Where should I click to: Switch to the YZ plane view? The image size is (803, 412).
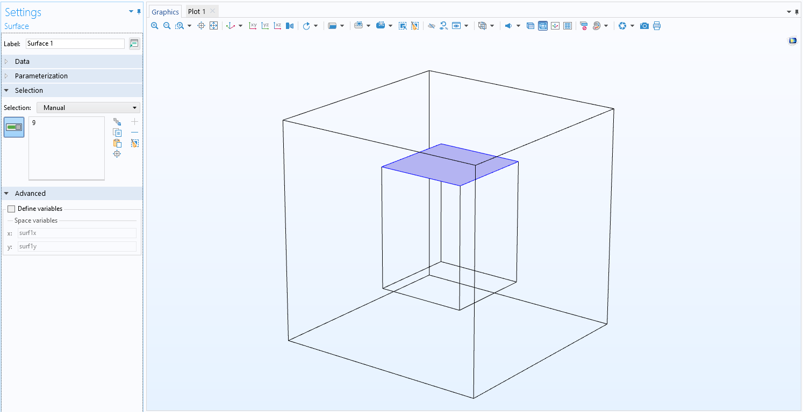pyautogui.click(x=265, y=26)
